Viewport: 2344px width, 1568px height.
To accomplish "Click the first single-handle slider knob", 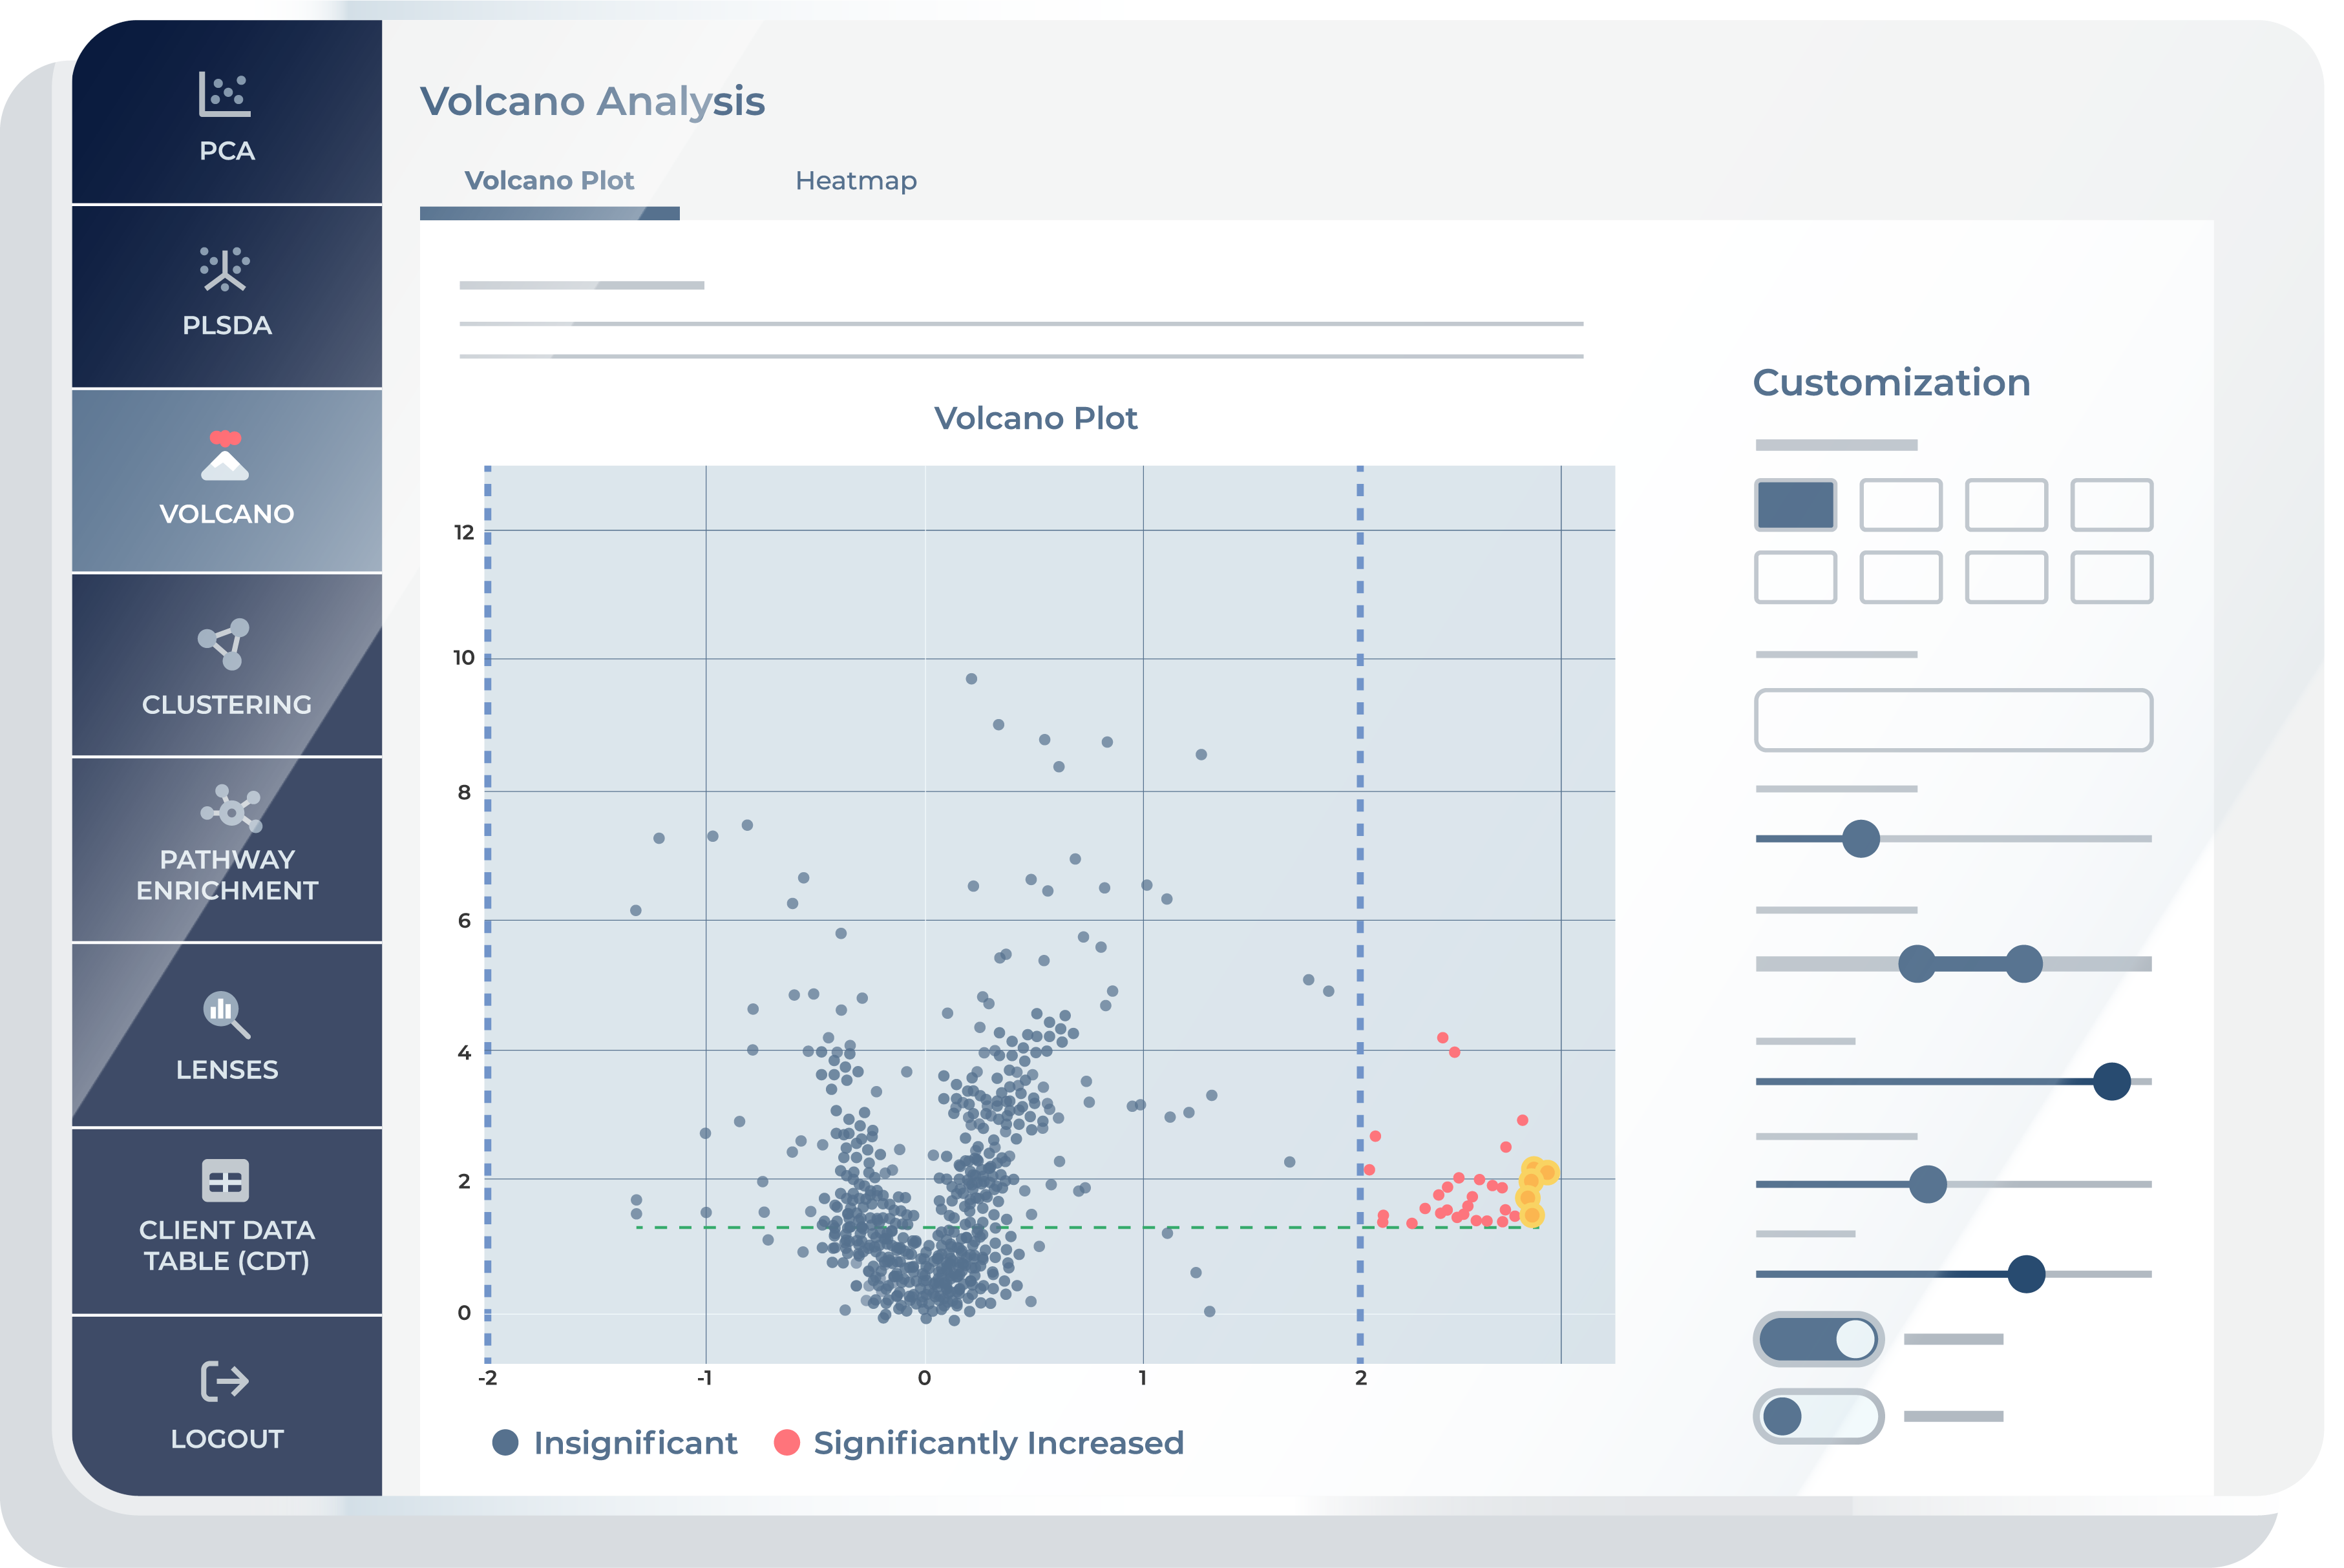I will tap(1860, 838).
